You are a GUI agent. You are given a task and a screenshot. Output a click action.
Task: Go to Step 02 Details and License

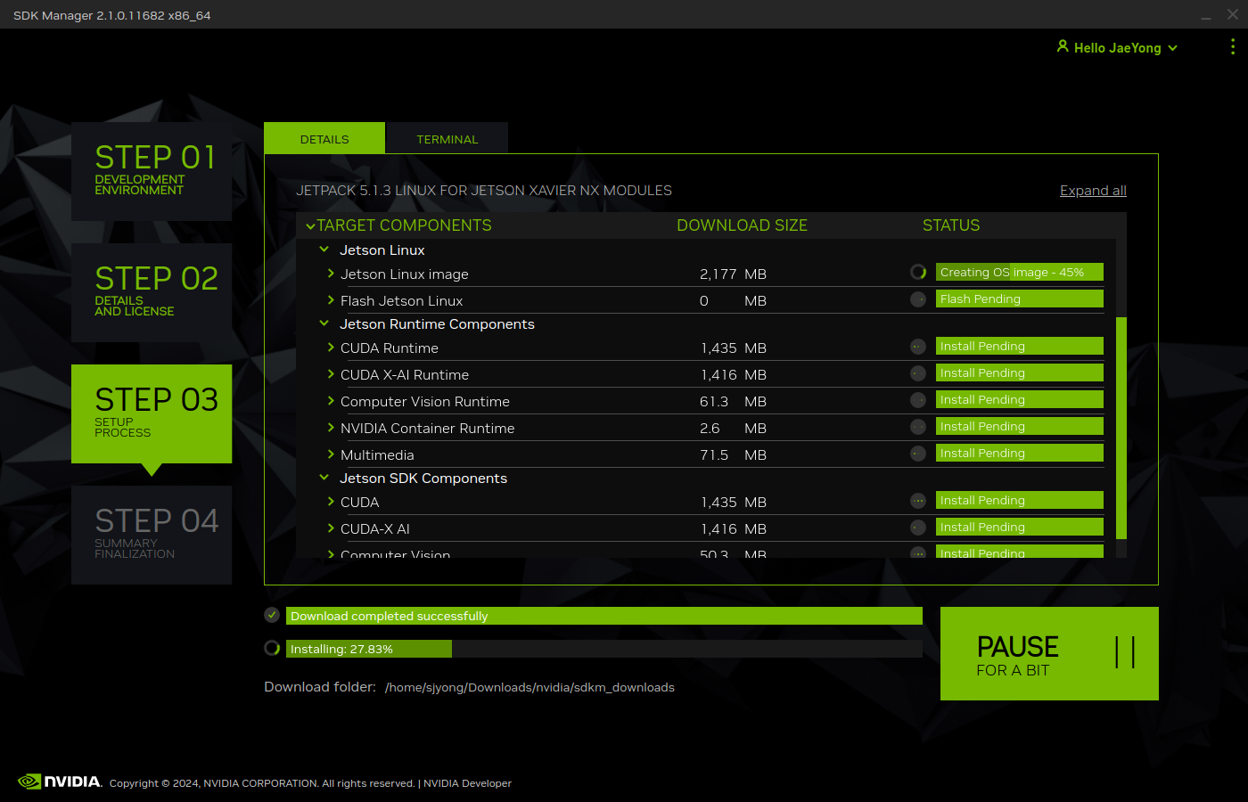coord(152,292)
